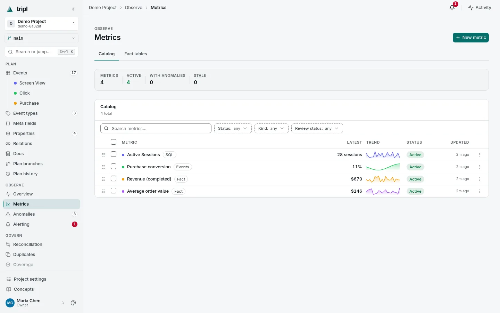This screenshot has height=313, width=500.
Task: Go to Demo Project breadcrumb
Action: click(x=103, y=7)
